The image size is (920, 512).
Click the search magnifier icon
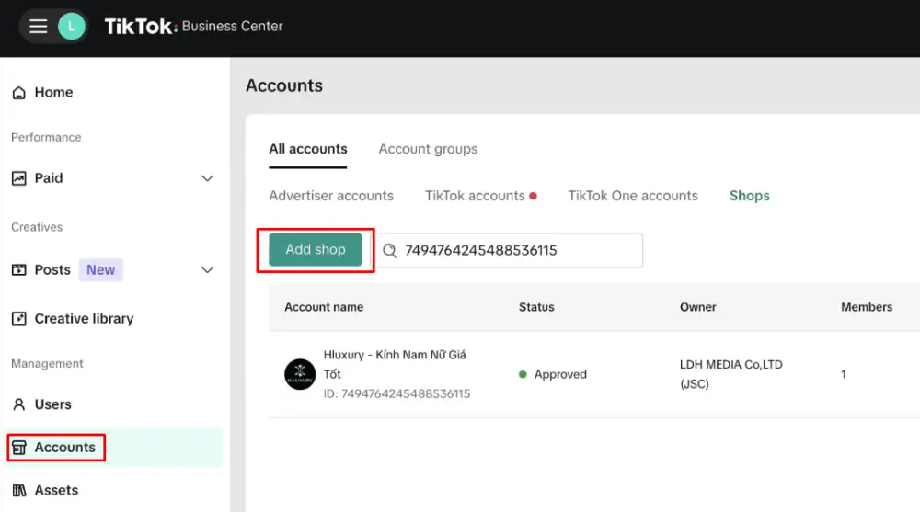point(389,251)
